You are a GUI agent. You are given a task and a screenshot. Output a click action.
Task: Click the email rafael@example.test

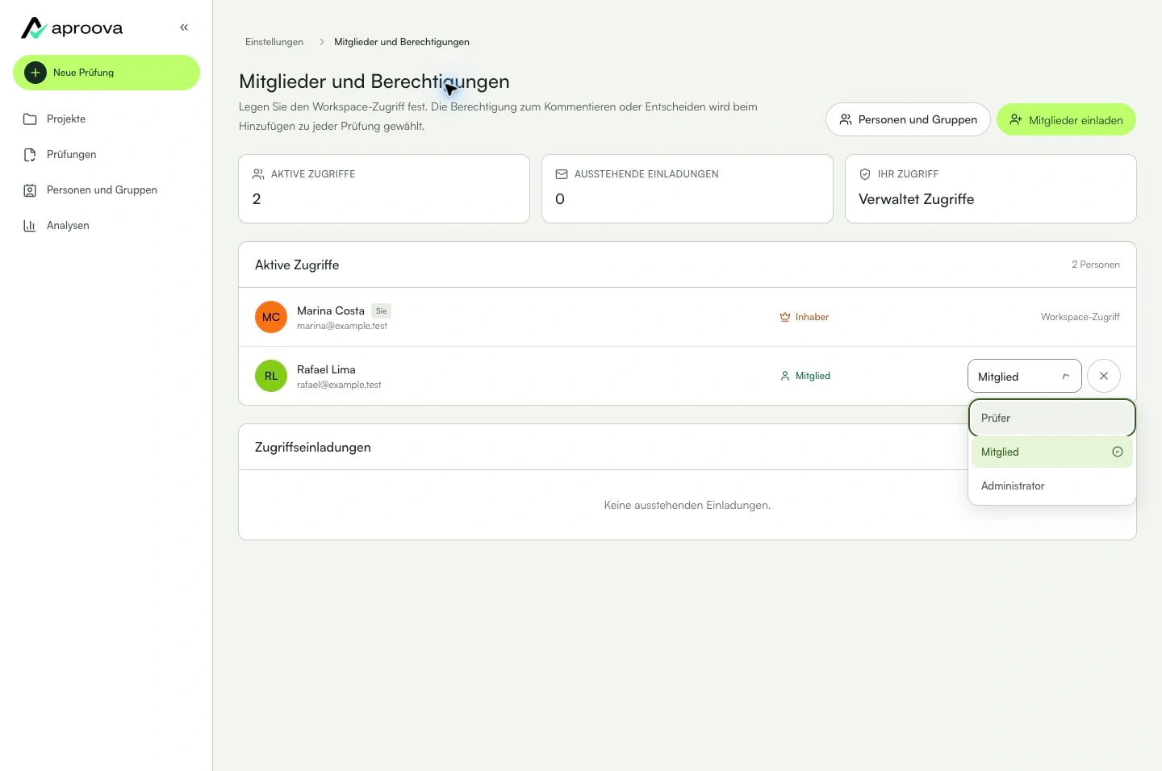339,385
